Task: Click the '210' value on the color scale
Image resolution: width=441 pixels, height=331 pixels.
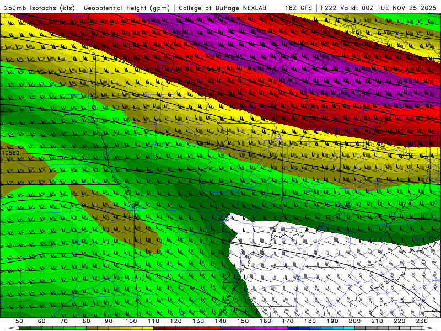Action: (x=377, y=321)
